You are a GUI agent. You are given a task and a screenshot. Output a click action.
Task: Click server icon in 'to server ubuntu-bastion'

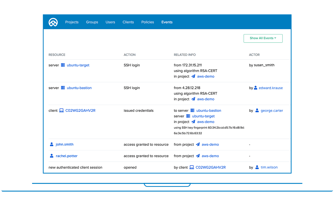(193, 110)
